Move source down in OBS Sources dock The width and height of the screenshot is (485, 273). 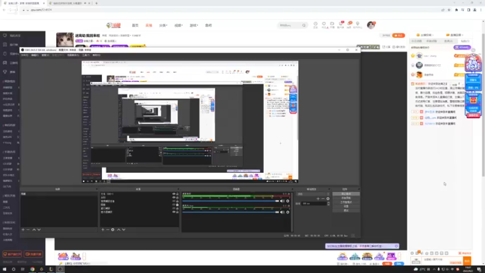tap(124, 230)
